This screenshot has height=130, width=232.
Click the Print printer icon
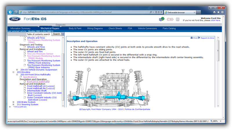(x=192, y=38)
